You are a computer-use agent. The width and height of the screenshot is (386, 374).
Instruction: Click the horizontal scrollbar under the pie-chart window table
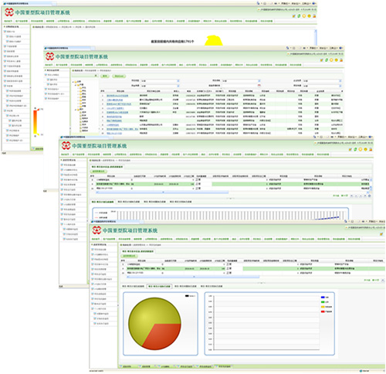pos(193,277)
